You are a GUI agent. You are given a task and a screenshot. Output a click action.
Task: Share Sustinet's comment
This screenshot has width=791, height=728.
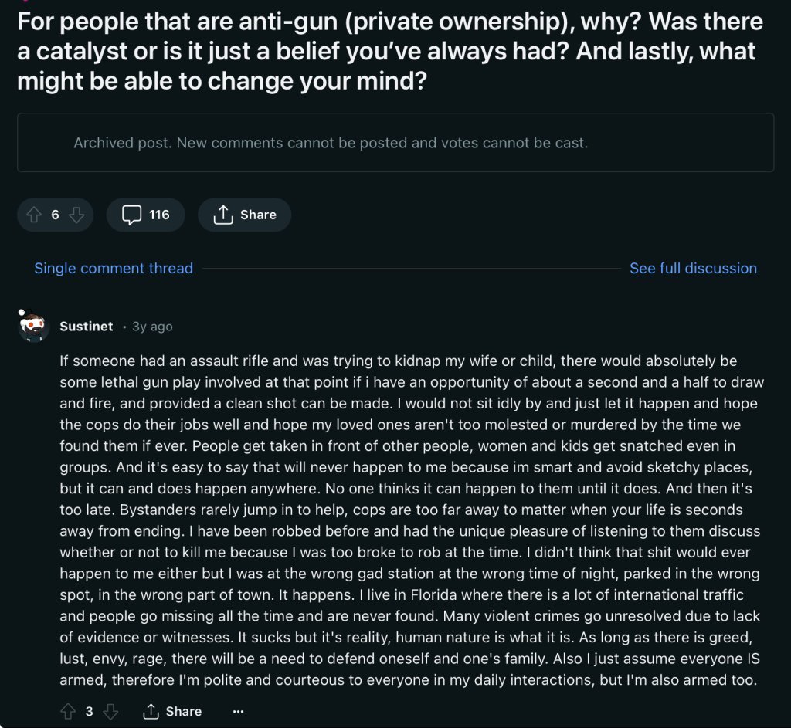click(x=172, y=711)
